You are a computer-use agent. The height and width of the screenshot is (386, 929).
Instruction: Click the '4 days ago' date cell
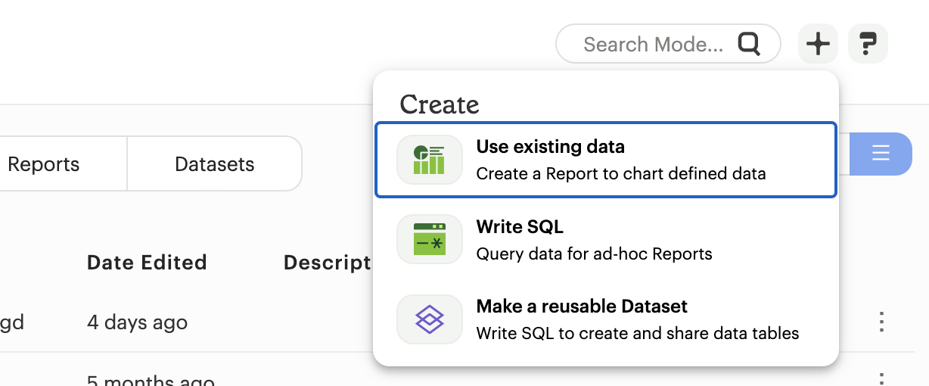tap(137, 322)
